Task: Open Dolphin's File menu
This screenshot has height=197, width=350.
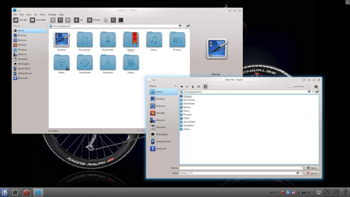Action: point(15,14)
